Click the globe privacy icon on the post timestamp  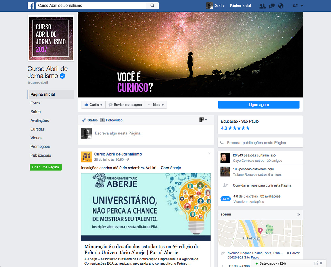coord(128,160)
